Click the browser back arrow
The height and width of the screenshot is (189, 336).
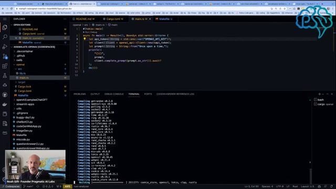coord(3,8)
